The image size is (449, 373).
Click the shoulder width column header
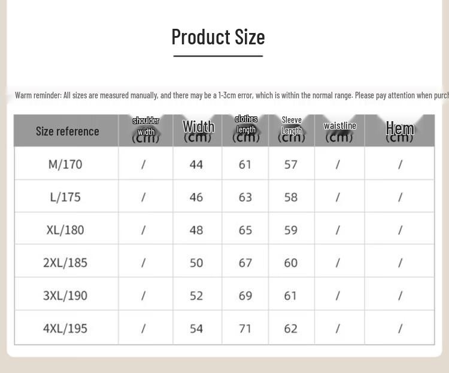click(145, 130)
